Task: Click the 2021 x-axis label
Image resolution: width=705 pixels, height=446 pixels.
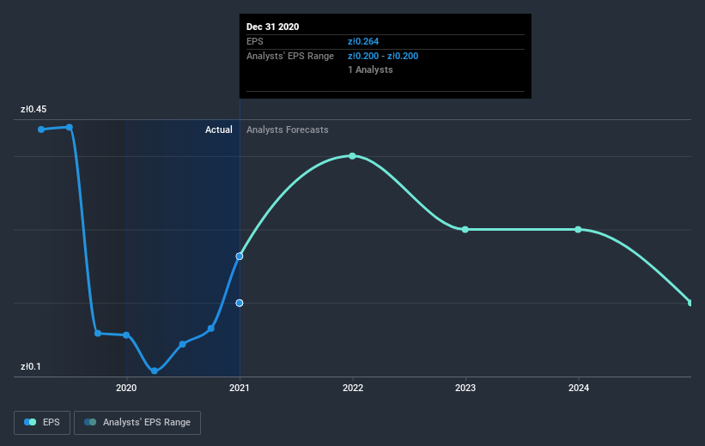Action: (240, 388)
